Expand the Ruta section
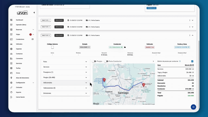 [x=65, y=62]
